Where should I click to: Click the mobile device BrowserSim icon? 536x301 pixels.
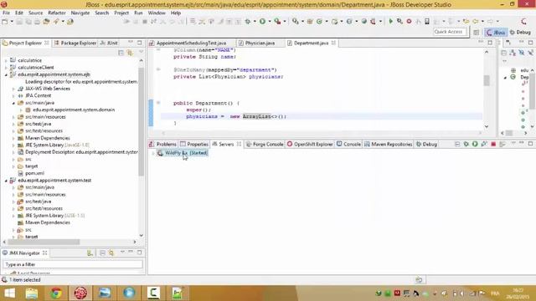[427, 22]
